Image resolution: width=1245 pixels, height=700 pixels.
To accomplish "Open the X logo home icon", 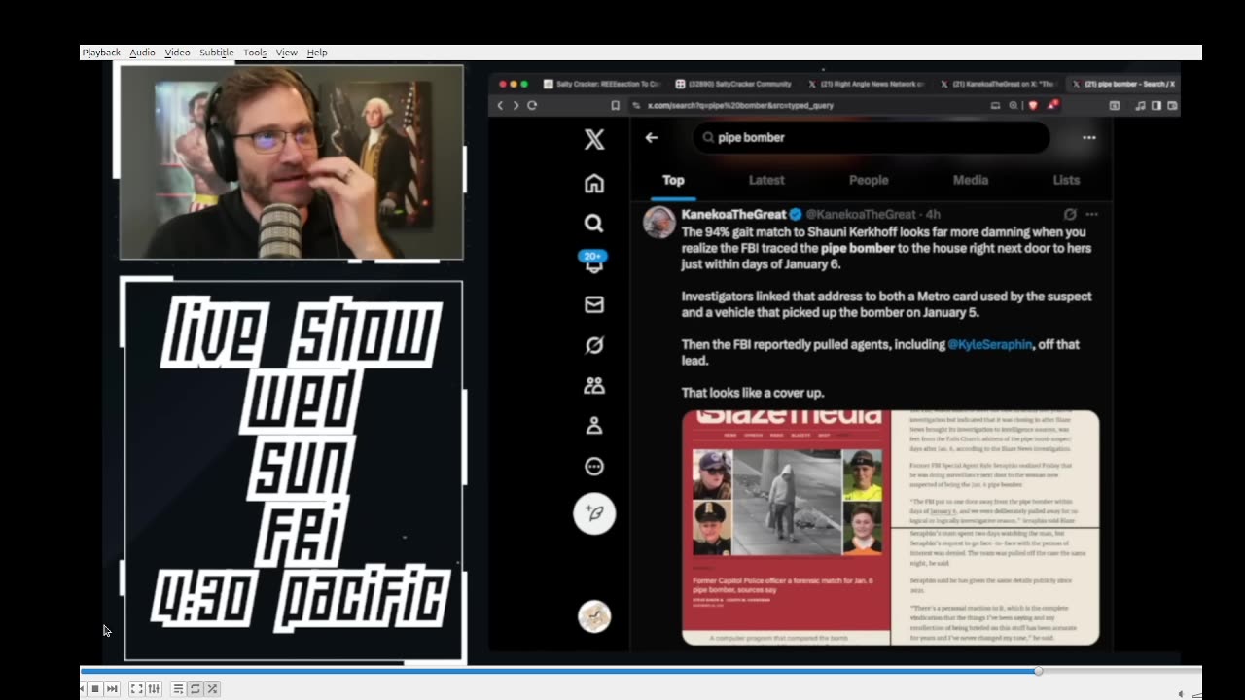I will (x=594, y=139).
